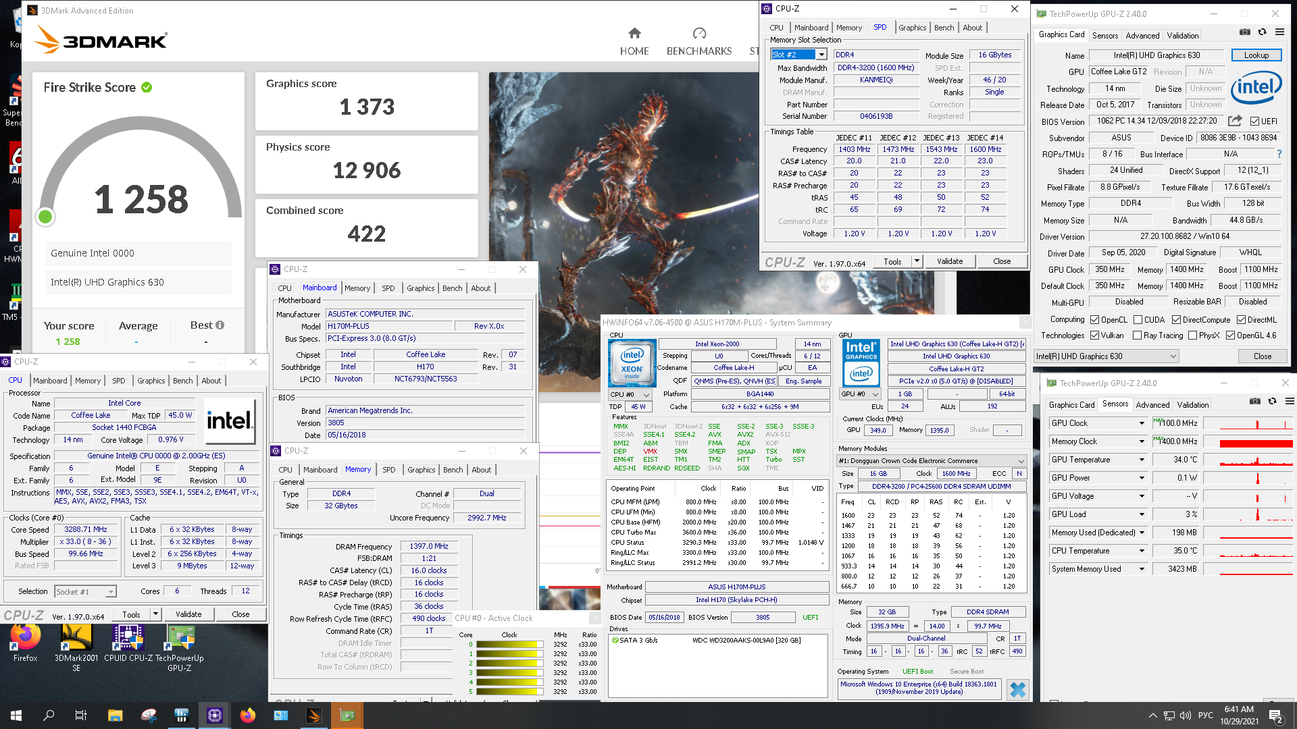Open the Intel(R) UHD Graphics 630 GPU selector
This screenshot has width=1297, height=729.
[x=1106, y=356]
